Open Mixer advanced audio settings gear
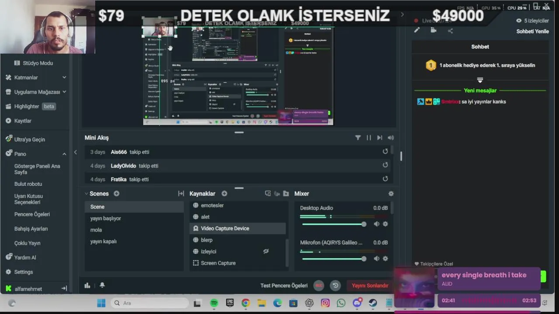 (x=391, y=194)
